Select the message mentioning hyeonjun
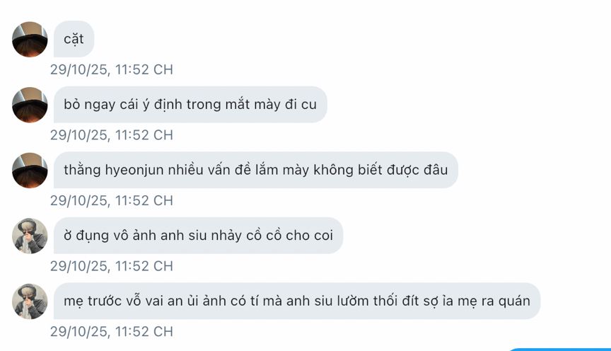 click(x=255, y=170)
